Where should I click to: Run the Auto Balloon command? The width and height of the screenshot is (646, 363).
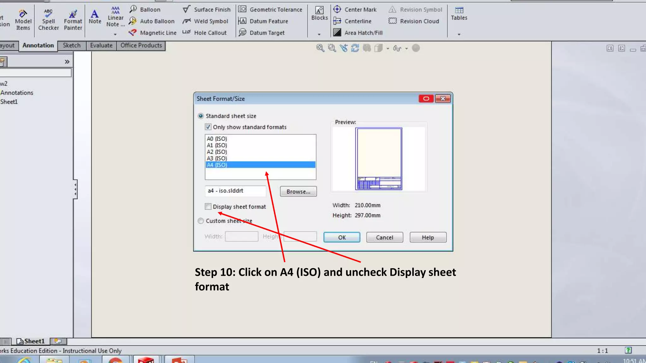click(x=151, y=21)
